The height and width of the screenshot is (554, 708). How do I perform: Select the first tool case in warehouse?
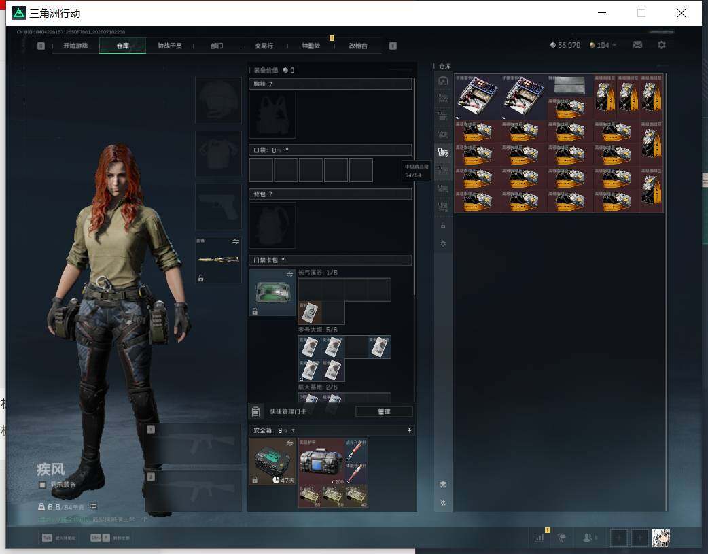(477, 97)
